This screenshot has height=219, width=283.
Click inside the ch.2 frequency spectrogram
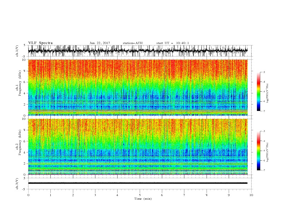point(138,147)
